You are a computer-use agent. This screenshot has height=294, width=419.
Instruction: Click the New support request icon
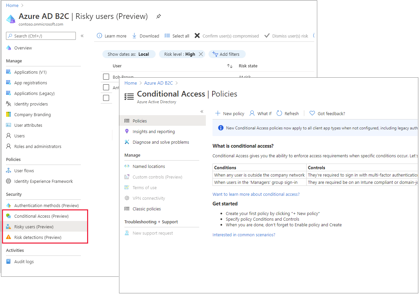click(x=127, y=233)
